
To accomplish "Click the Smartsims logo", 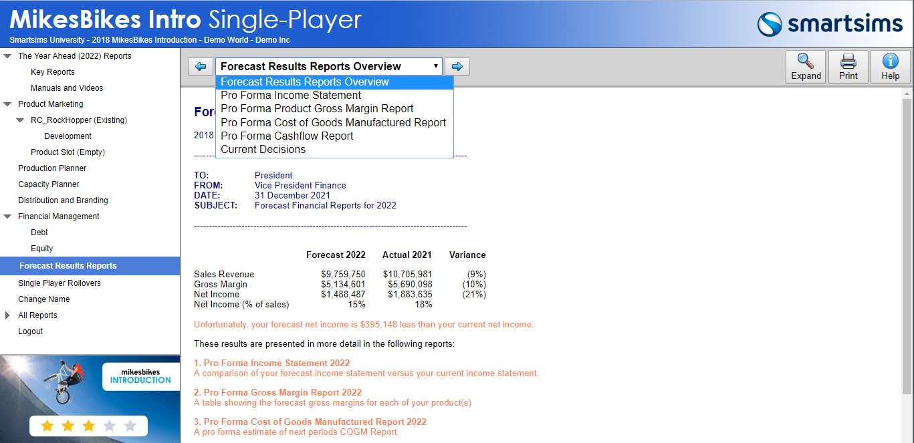I will click(830, 24).
